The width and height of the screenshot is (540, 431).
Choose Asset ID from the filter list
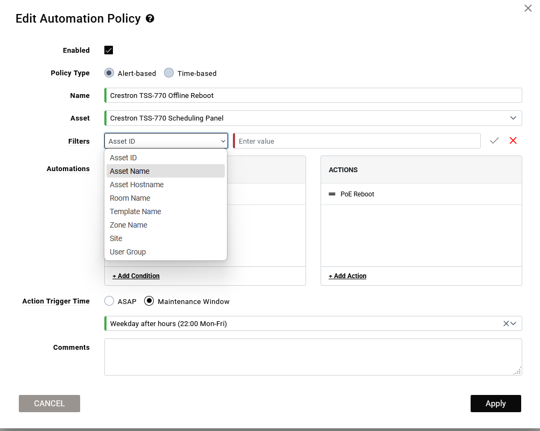(x=166, y=158)
